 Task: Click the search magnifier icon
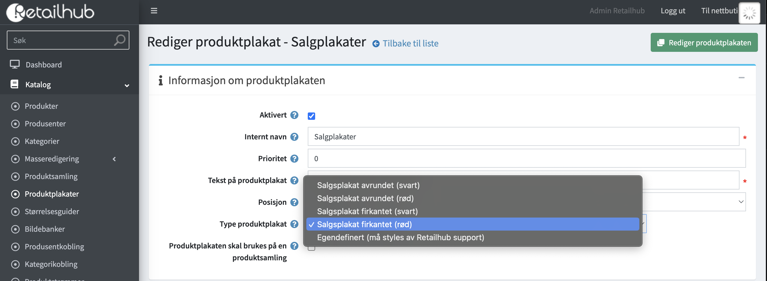point(119,40)
